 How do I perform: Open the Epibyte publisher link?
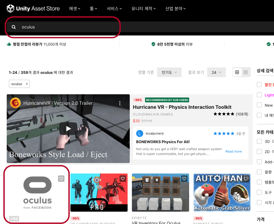[x=139, y=218]
